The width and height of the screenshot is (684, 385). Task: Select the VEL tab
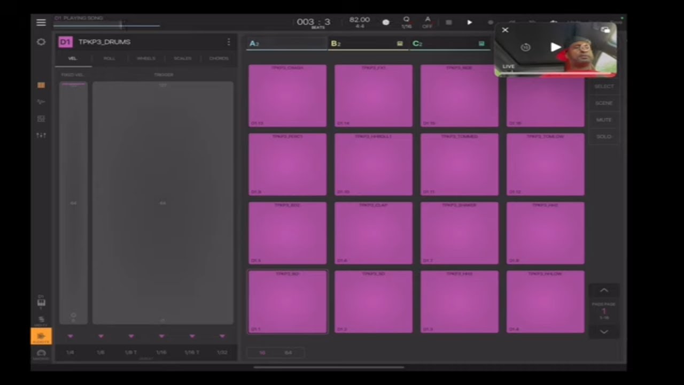(x=73, y=58)
